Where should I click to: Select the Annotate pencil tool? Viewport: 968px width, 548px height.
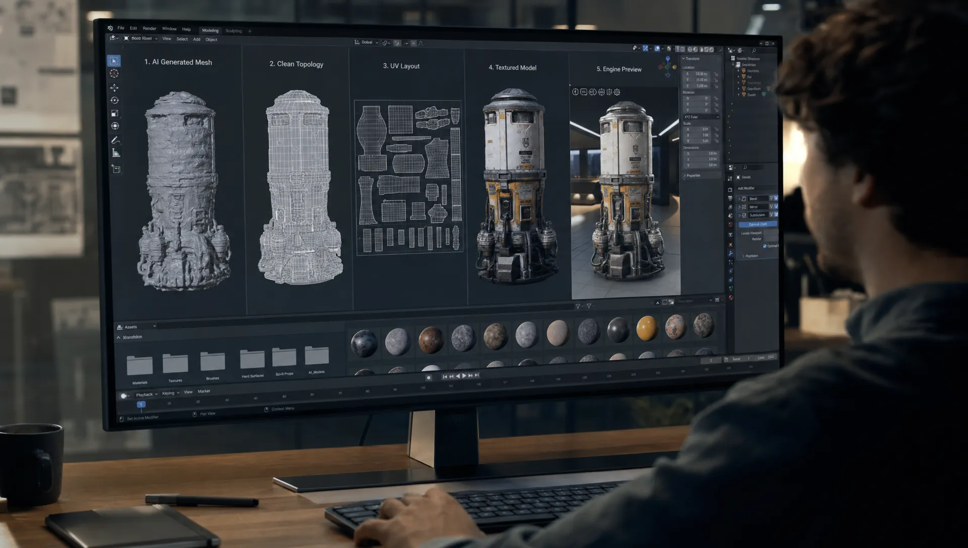115,140
